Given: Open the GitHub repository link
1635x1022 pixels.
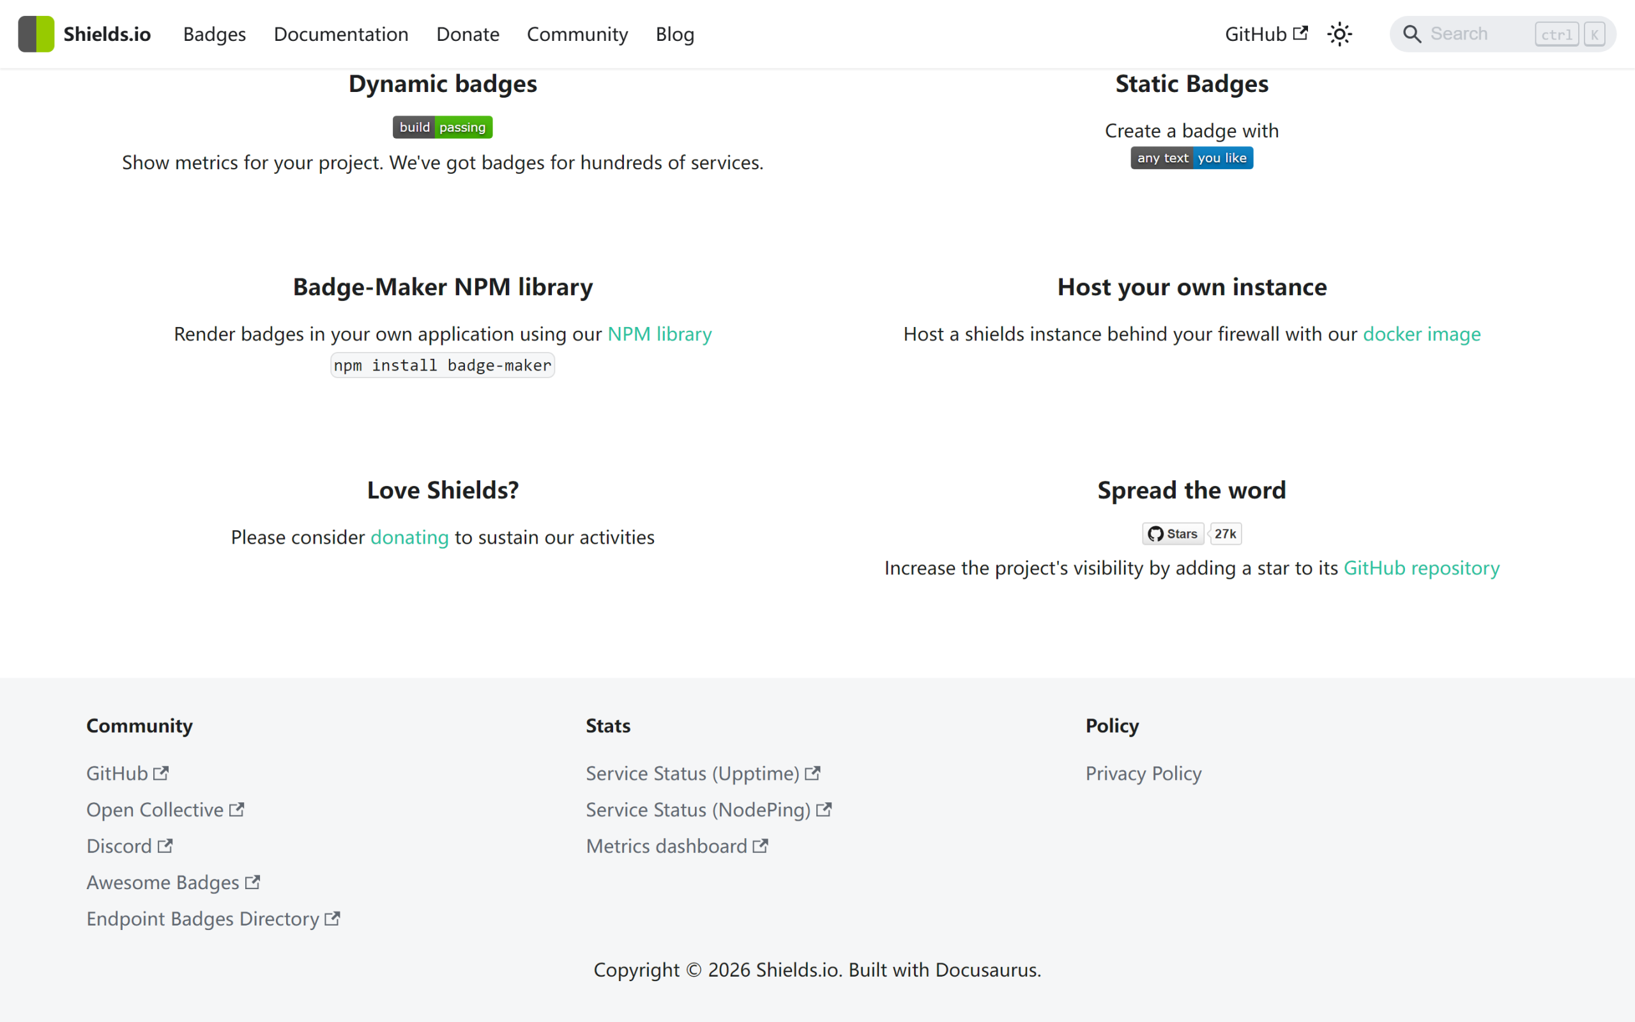Looking at the screenshot, I should pos(1422,568).
